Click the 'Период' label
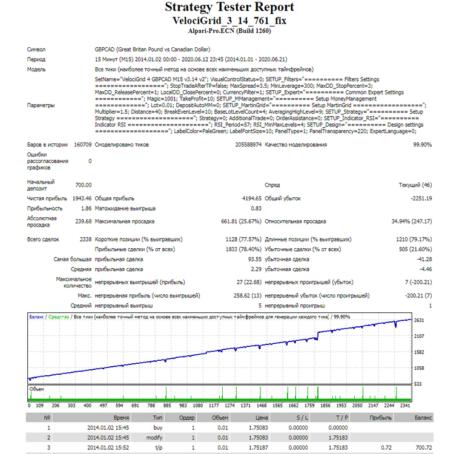451x454 pixels. click(36, 60)
